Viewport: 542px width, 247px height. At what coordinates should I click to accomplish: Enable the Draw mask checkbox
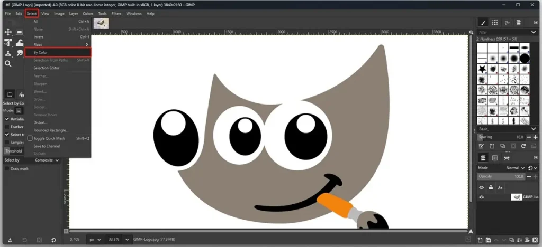[7, 168]
